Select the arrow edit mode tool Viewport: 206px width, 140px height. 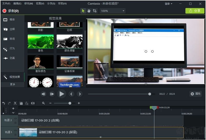tap(83, 11)
